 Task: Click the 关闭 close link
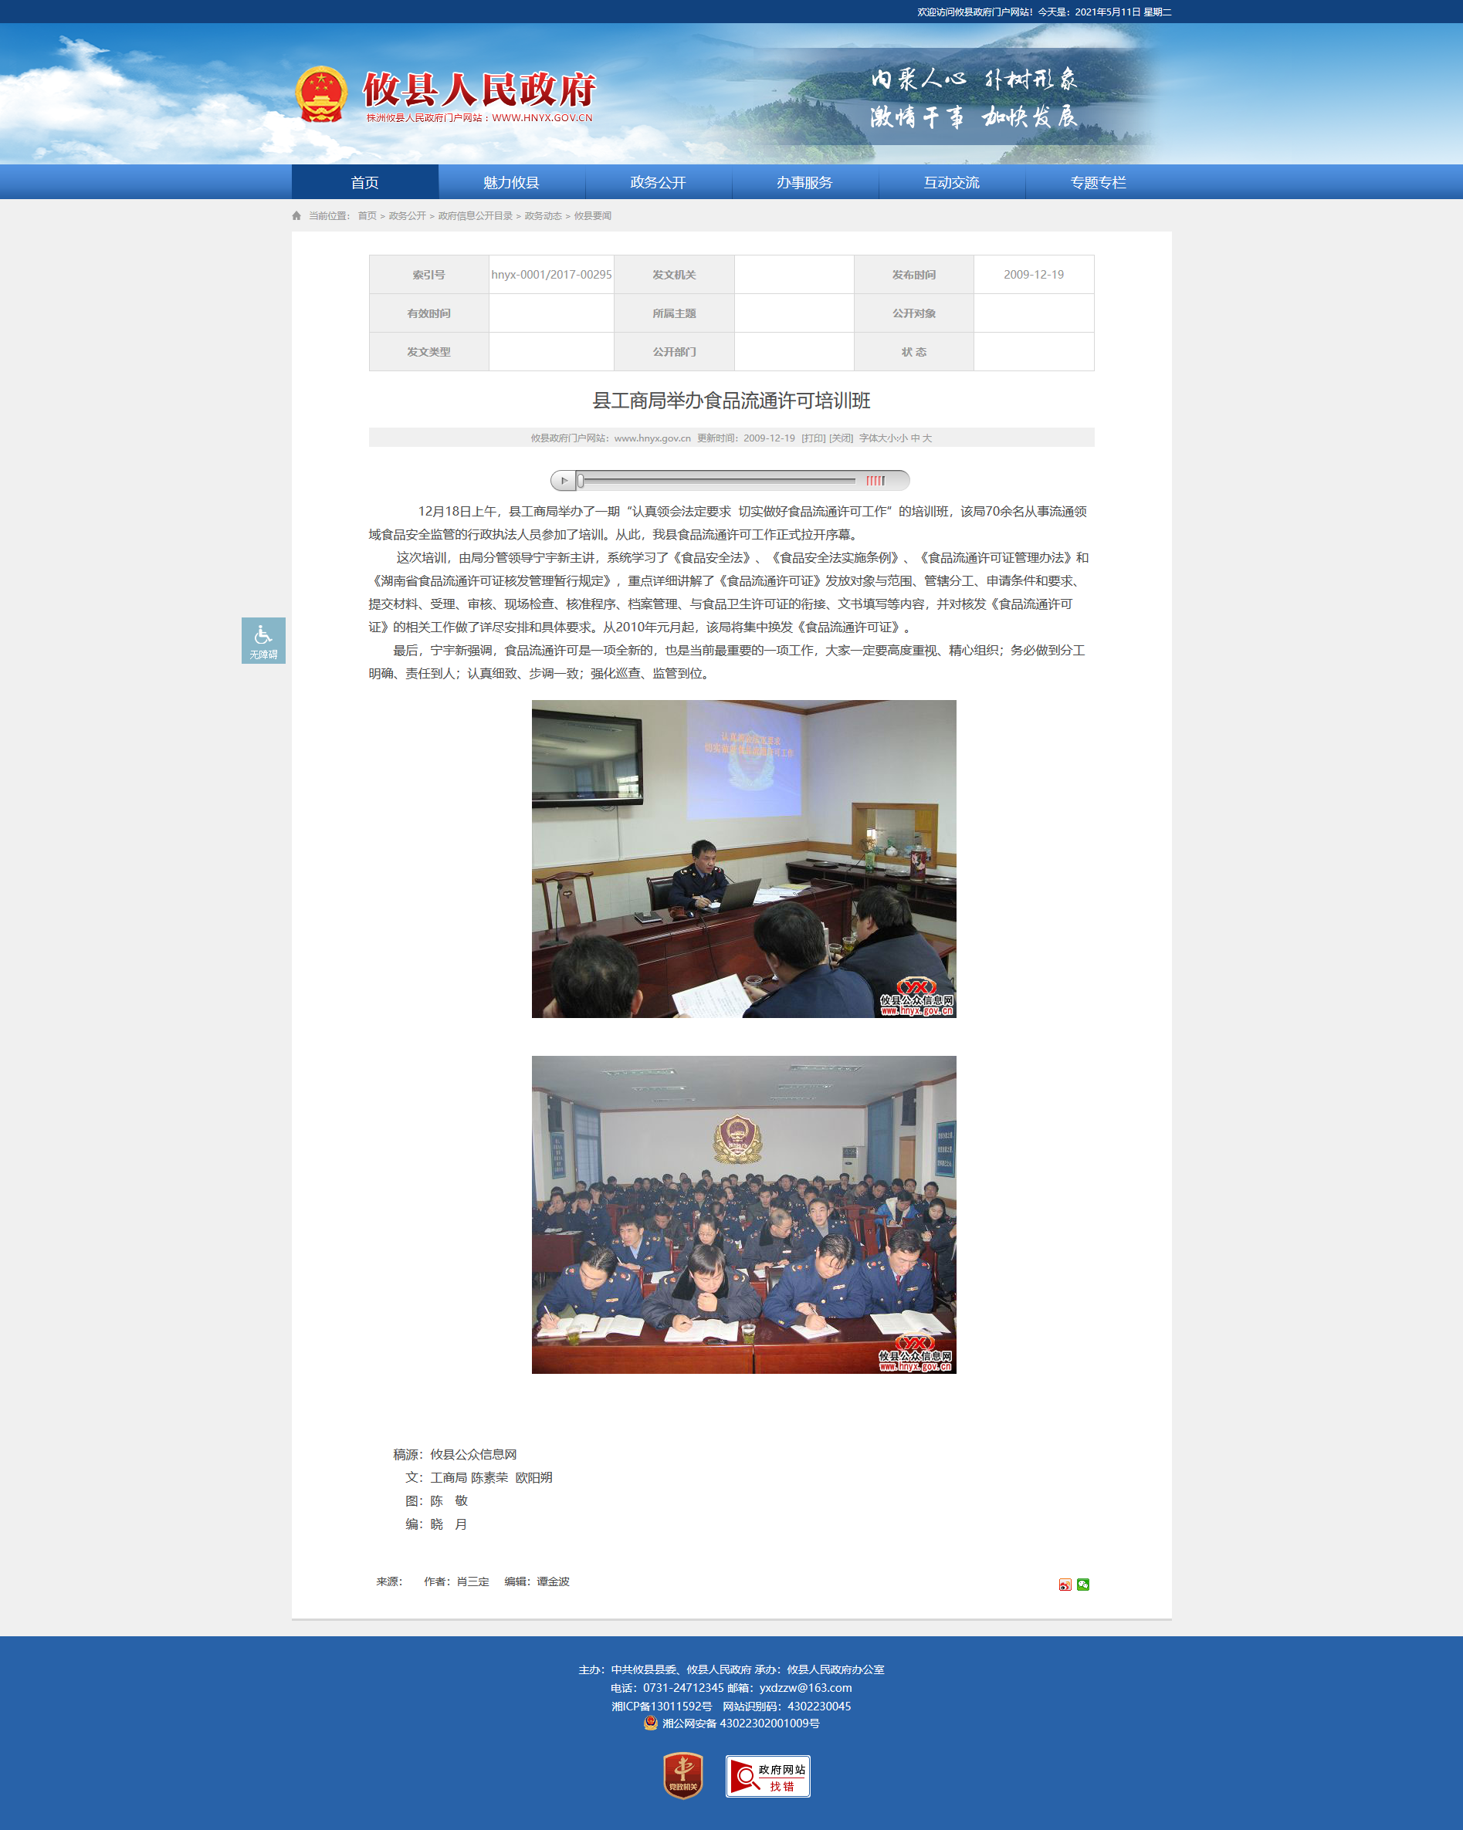pyautogui.click(x=841, y=438)
